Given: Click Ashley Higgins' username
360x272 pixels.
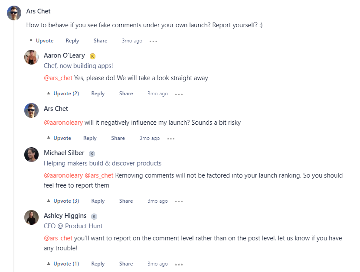Looking at the screenshot, I should click(65, 216).
